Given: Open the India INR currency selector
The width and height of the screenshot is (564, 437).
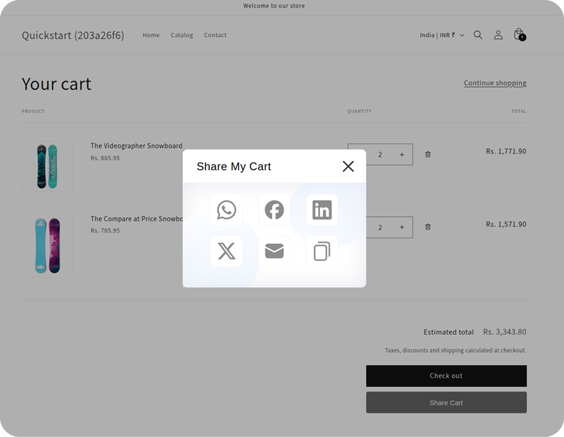Looking at the screenshot, I should click(441, 34).
